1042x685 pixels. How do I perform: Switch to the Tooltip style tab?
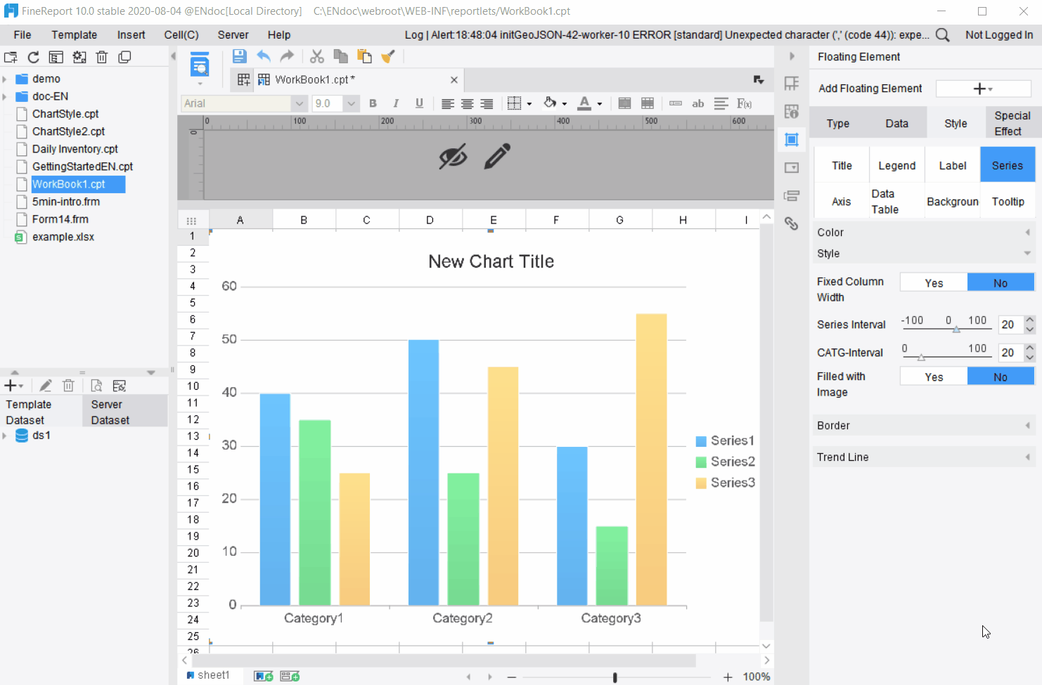1008,202
